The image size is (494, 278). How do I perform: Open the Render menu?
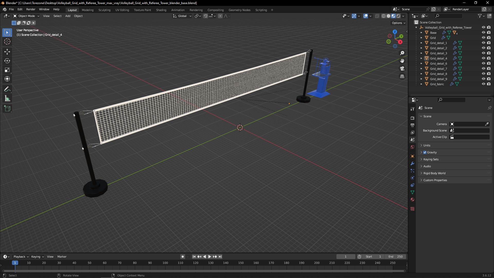pyautogui.click(x=31, y=9)
